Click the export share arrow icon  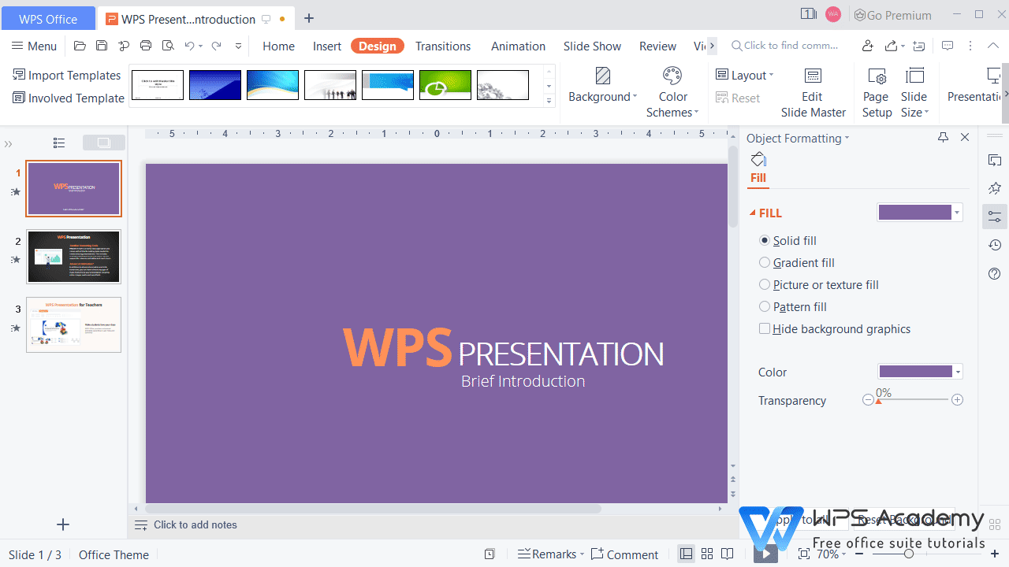[891, 46]
